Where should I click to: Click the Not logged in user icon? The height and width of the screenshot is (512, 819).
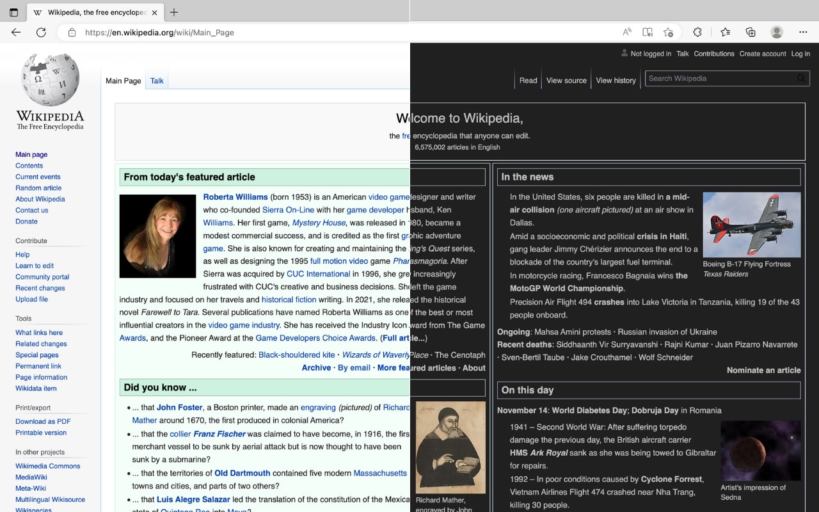(624, 53)
